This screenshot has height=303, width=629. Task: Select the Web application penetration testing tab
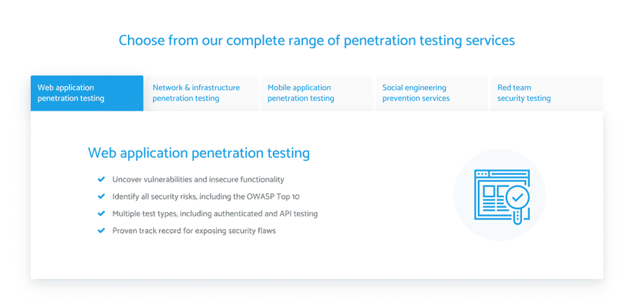coord(87,93)
